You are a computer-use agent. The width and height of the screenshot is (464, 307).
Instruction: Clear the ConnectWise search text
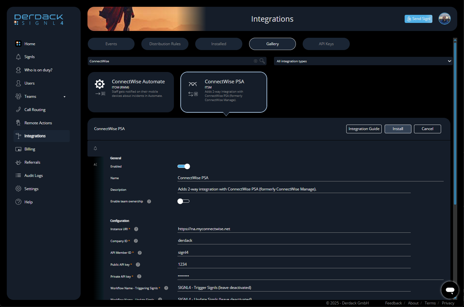click(x=256, y=61)
